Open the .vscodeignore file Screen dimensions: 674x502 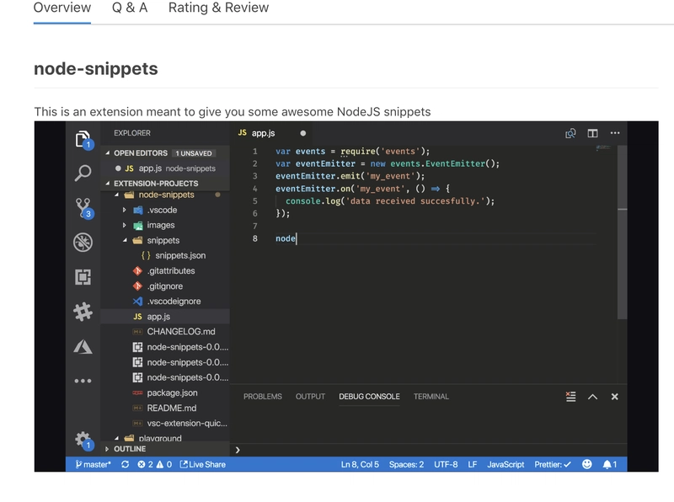[x=174, y=302]
